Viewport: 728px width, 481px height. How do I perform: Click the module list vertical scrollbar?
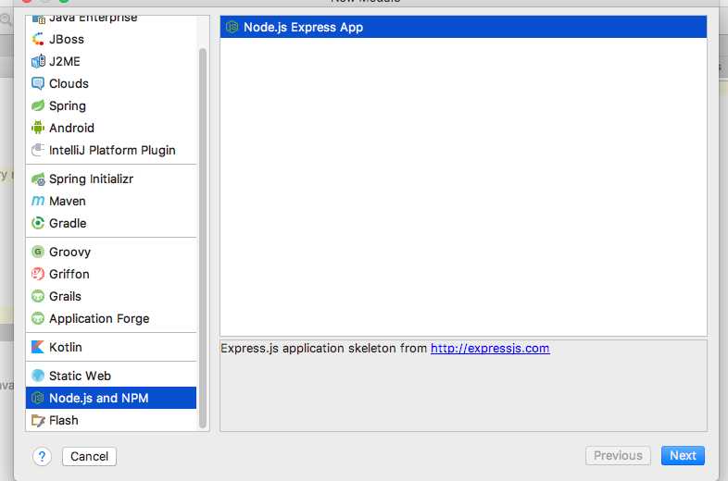(x=203, y=238)
